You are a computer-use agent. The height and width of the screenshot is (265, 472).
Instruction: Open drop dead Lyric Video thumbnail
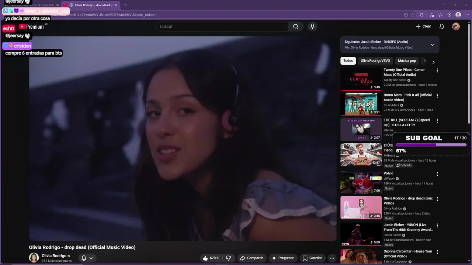click(x=361, y=208)
